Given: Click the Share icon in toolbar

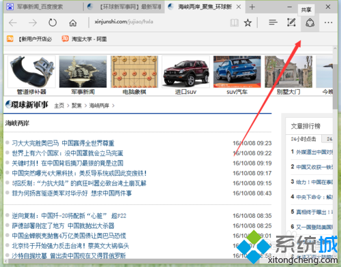Looking at the screenshot, I should (310, 22).
